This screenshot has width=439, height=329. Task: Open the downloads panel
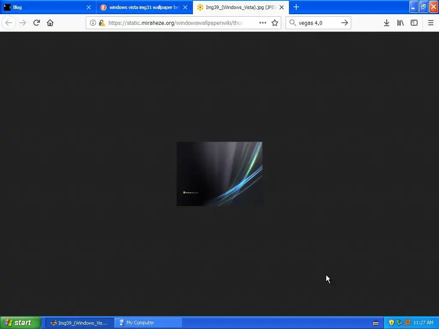pos(387,23)
